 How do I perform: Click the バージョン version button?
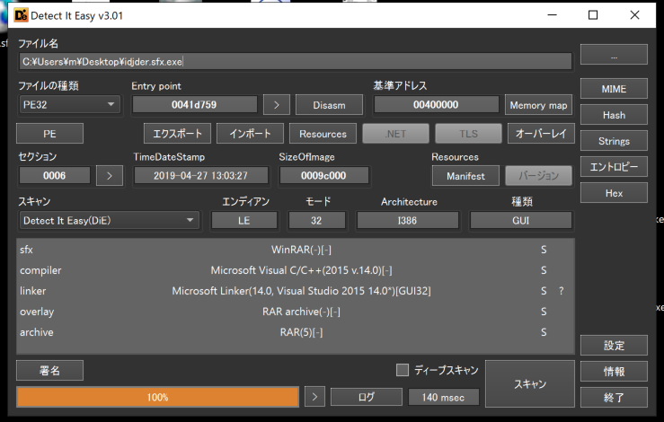click(x=538, y=176)
